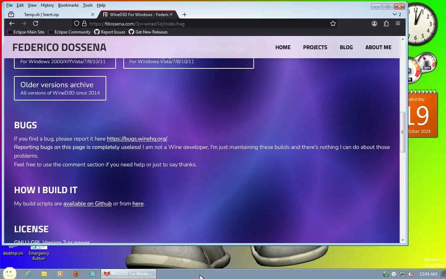Open a new tab with plus button

tap(184, 14)
